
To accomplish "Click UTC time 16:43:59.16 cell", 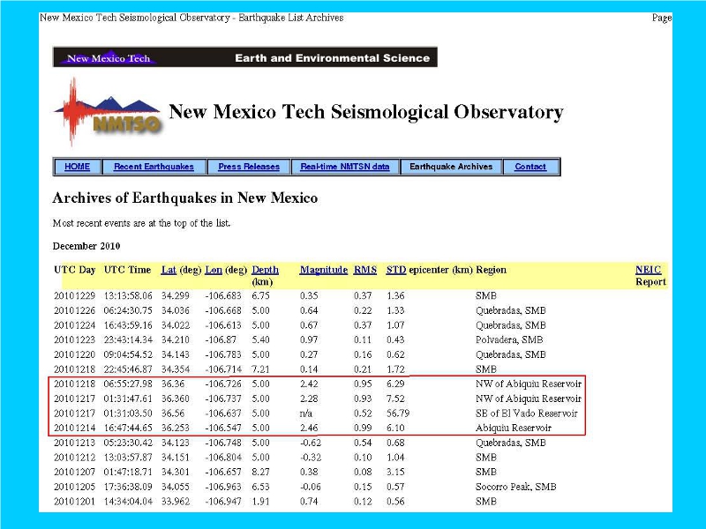I will click(128, 325).
